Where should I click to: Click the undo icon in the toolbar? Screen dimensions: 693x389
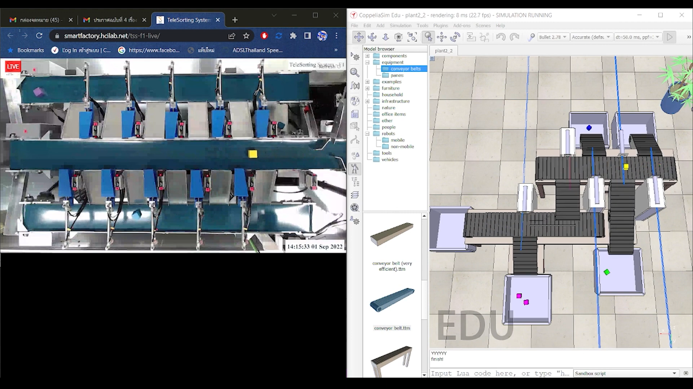coord(501,37)
